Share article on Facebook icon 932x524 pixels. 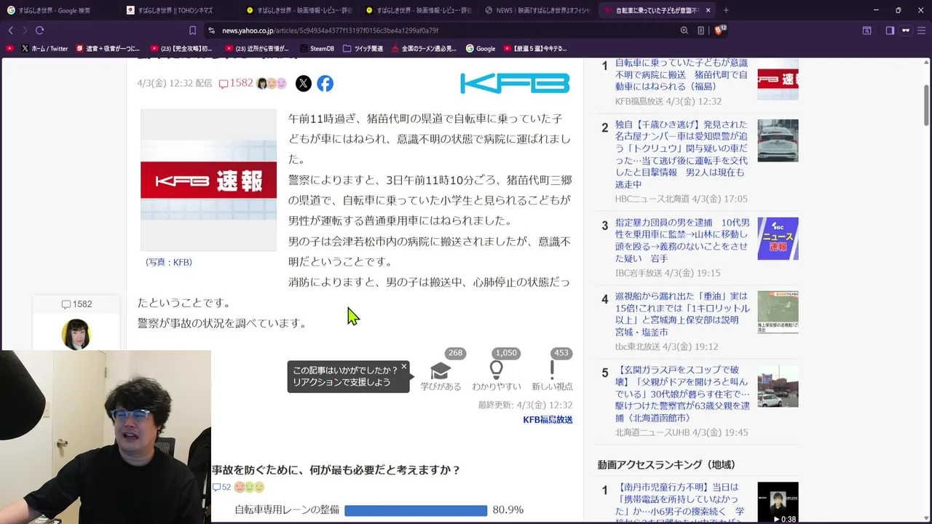coord(325,84)
